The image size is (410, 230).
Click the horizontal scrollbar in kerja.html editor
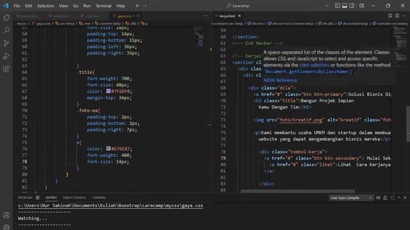pyautogui.click(x=297, y=191)
